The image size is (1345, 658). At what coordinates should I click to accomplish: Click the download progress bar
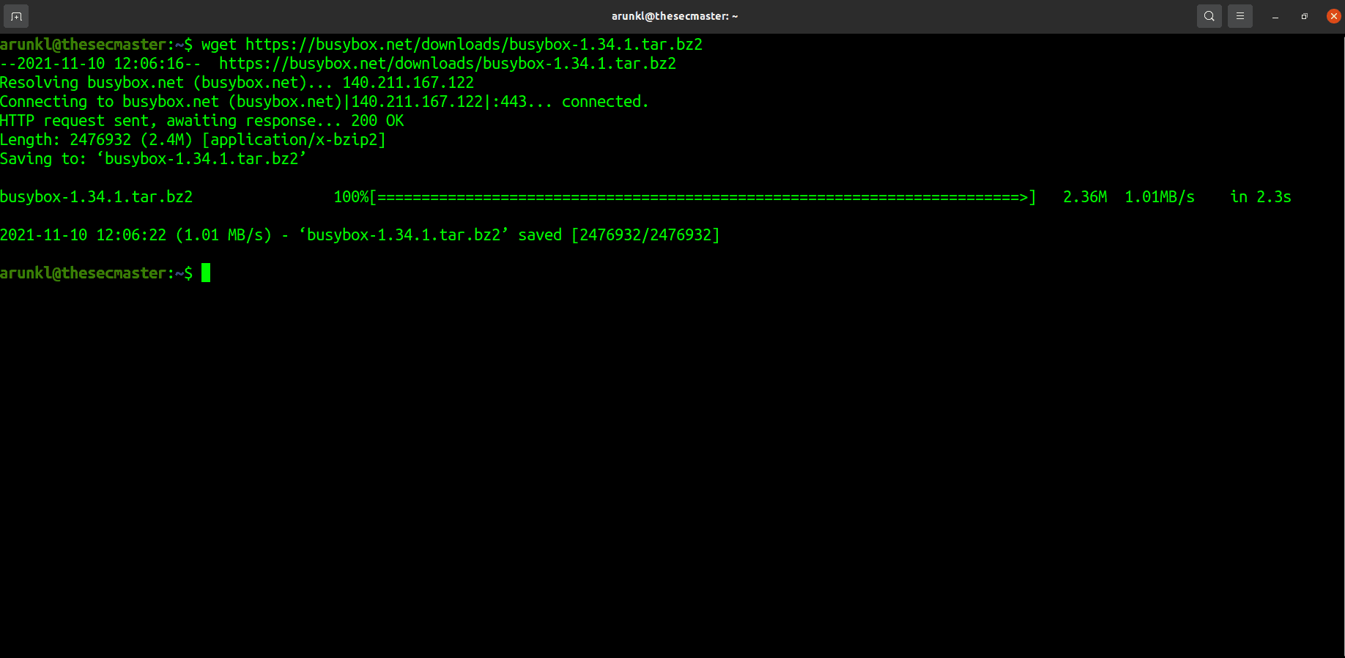click(703, 197)
